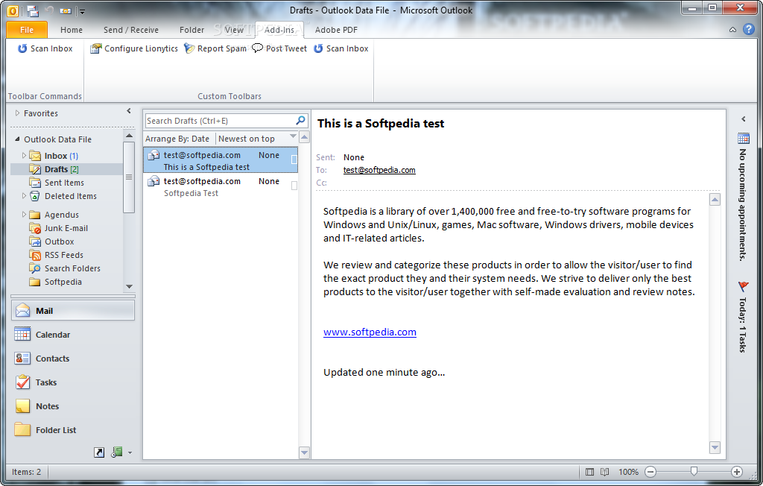Collapse the navigation pane with the arrow

(128, 111)
